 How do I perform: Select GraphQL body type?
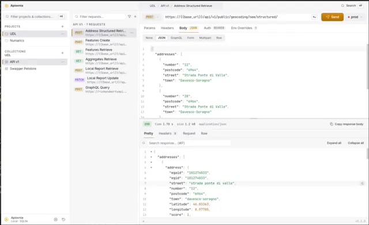pos(176,38)
